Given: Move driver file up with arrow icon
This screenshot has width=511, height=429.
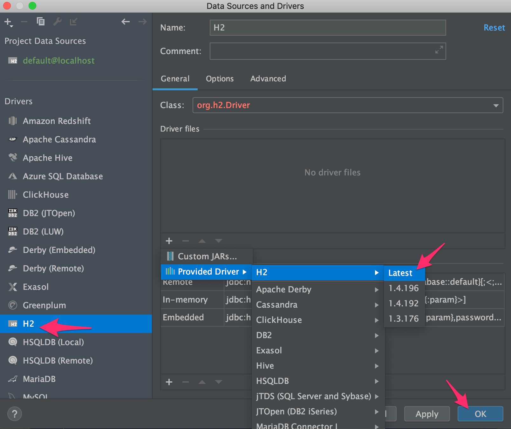Looking at the screenshot, I should pos(202,241).
